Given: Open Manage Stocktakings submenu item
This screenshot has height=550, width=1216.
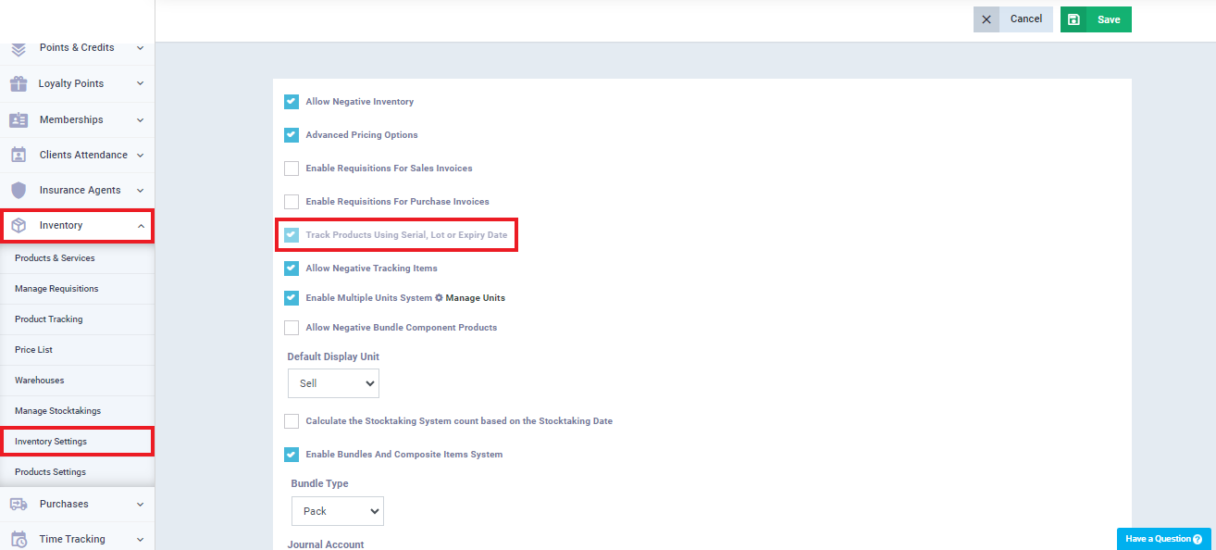Looking at the screenshot, I should [77, 411].
